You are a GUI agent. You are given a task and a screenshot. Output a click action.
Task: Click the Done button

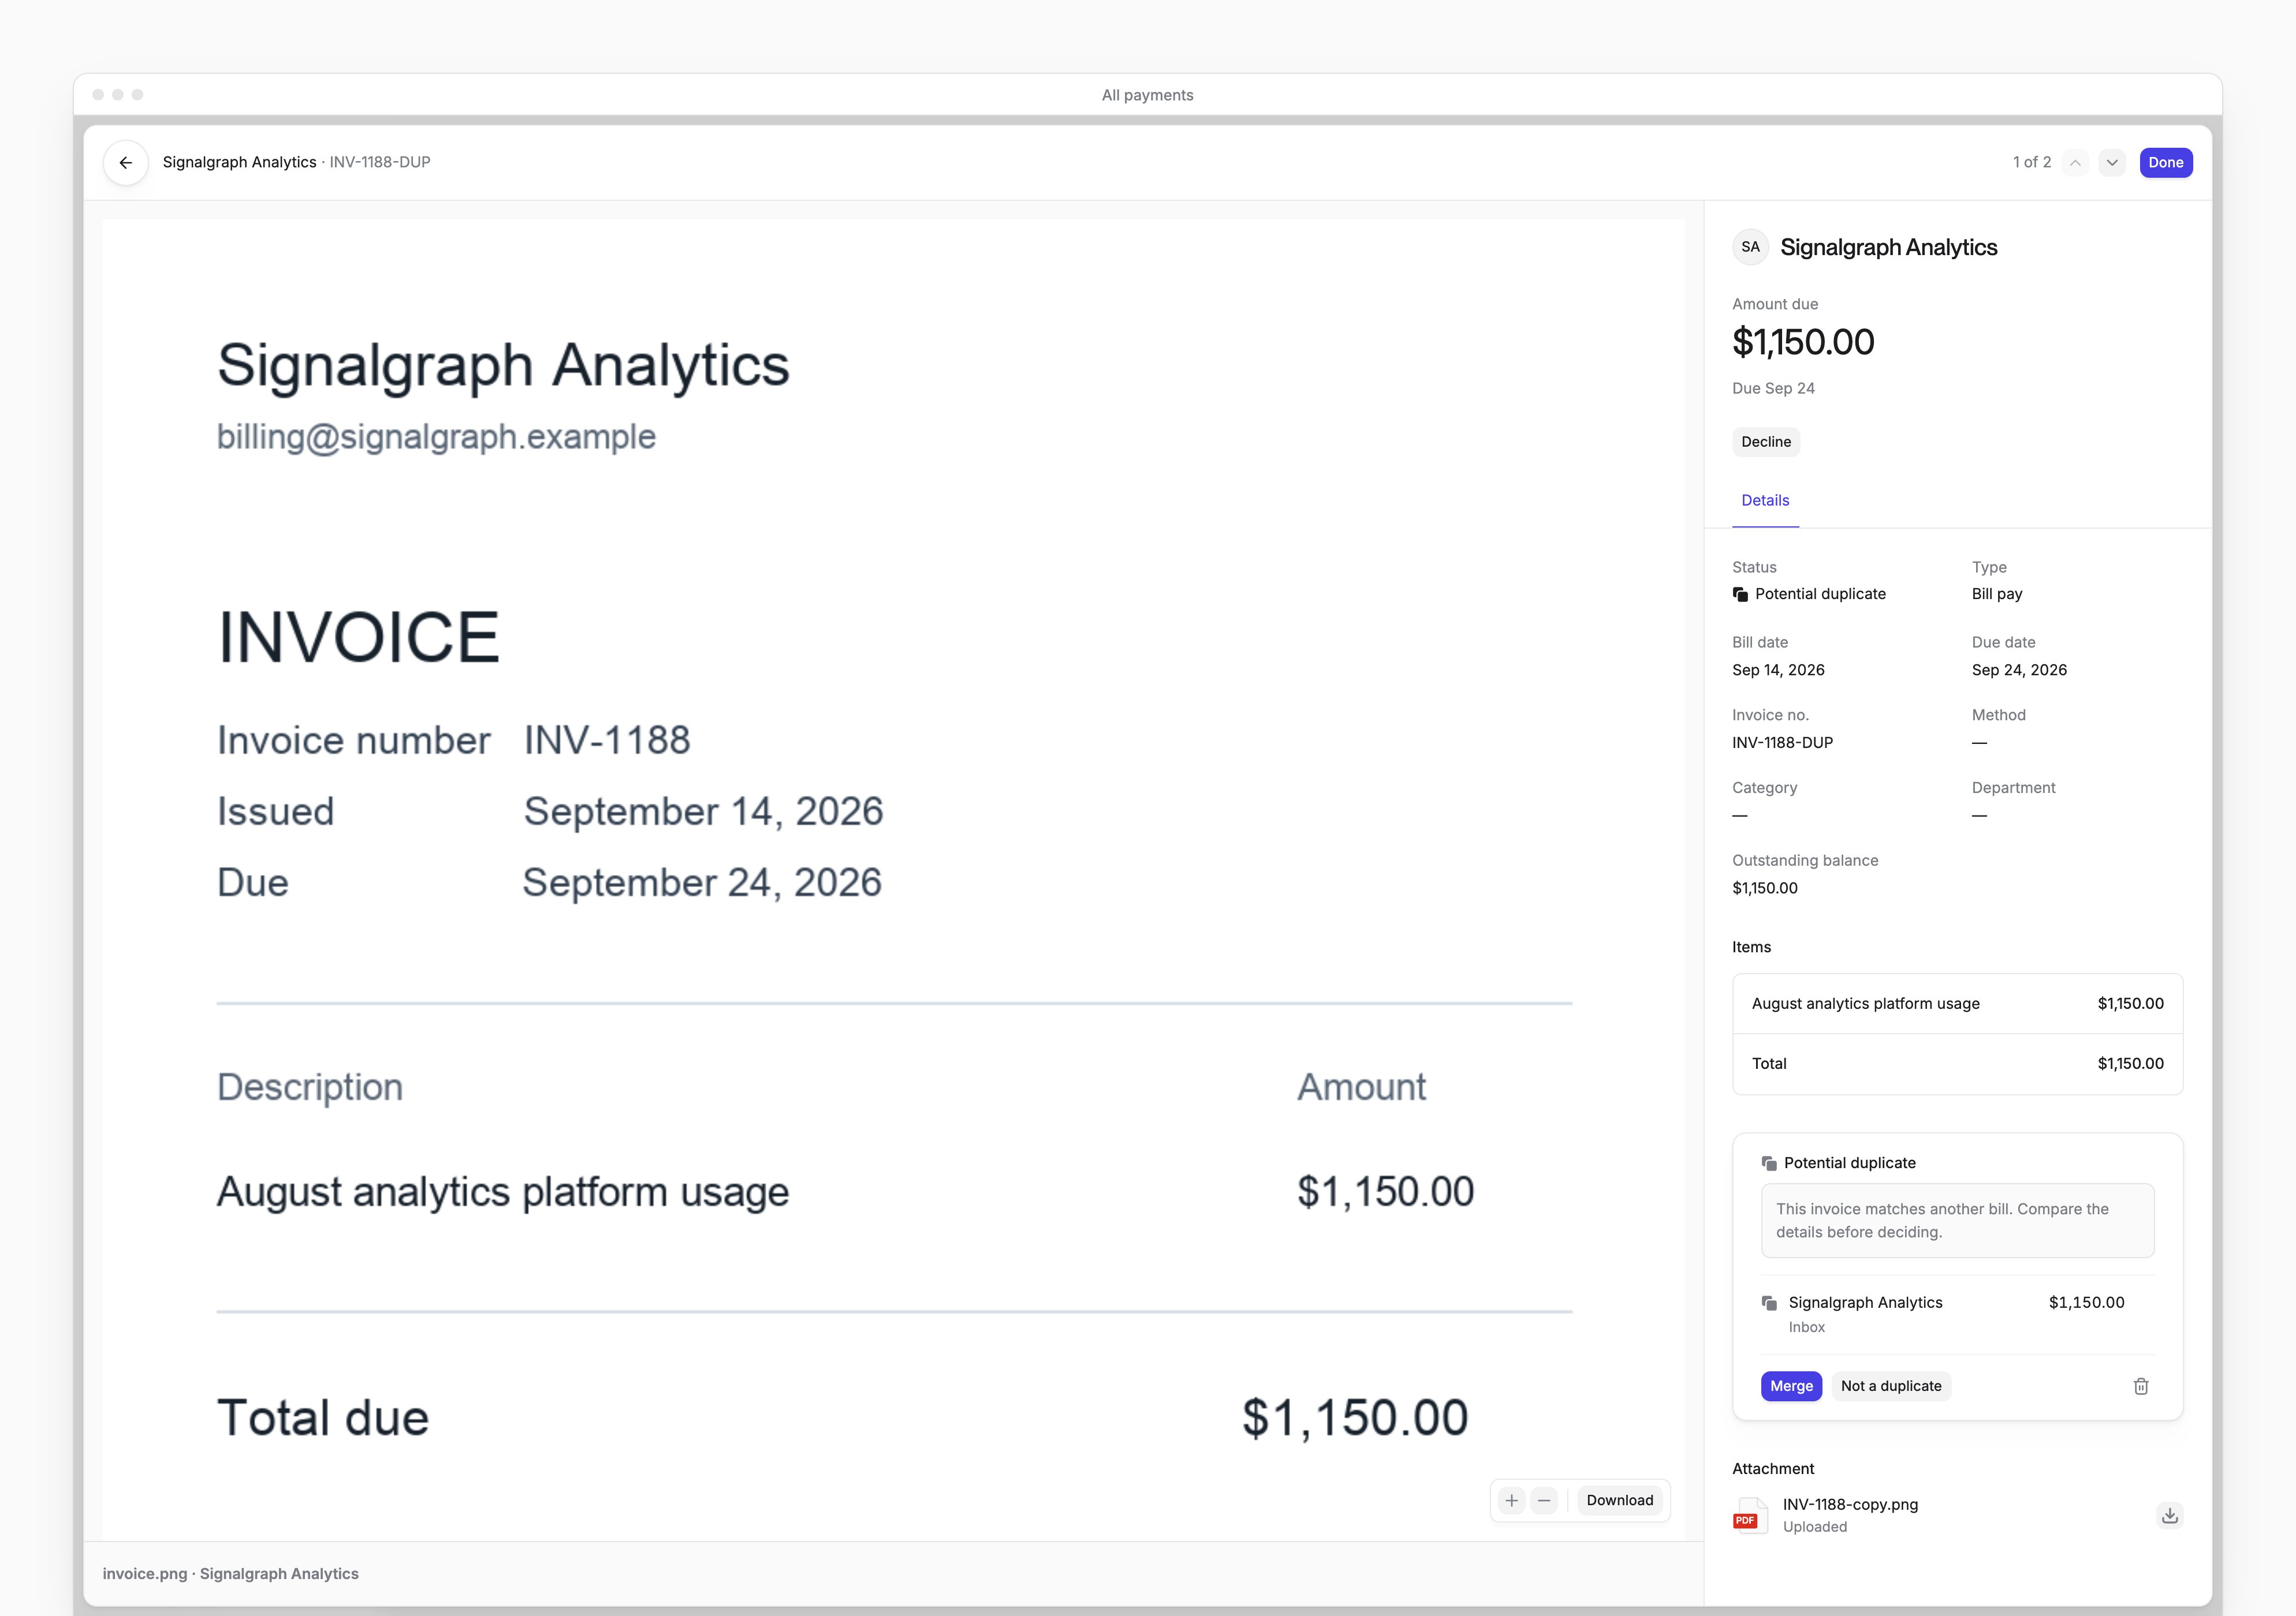(2165, 163)
